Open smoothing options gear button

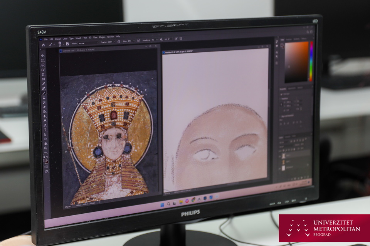pos(161,39)
